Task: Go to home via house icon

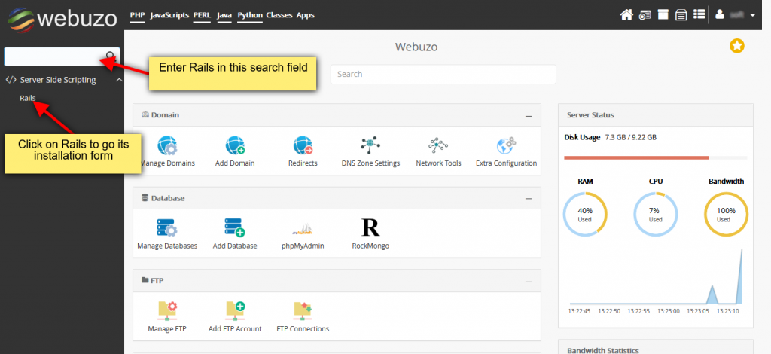Action: tap(626, 14)
